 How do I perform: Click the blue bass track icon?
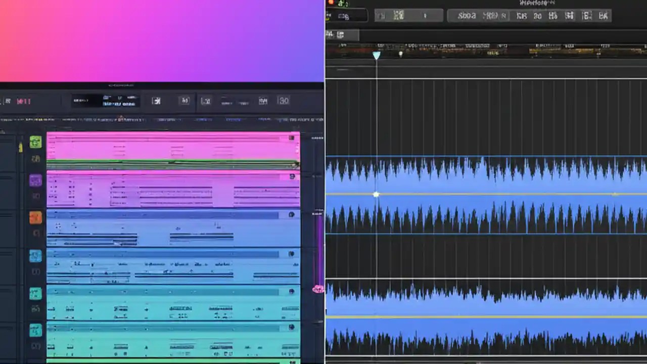click(x=35, y=256)
